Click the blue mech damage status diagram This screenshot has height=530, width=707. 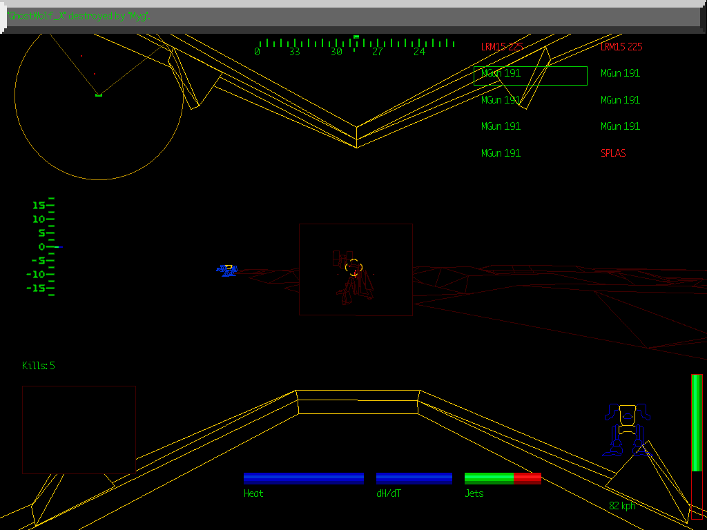click(626, 431)
